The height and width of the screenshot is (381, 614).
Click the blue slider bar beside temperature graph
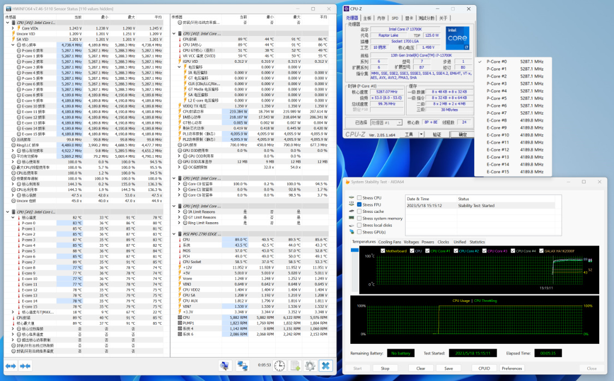coord(355,251)
